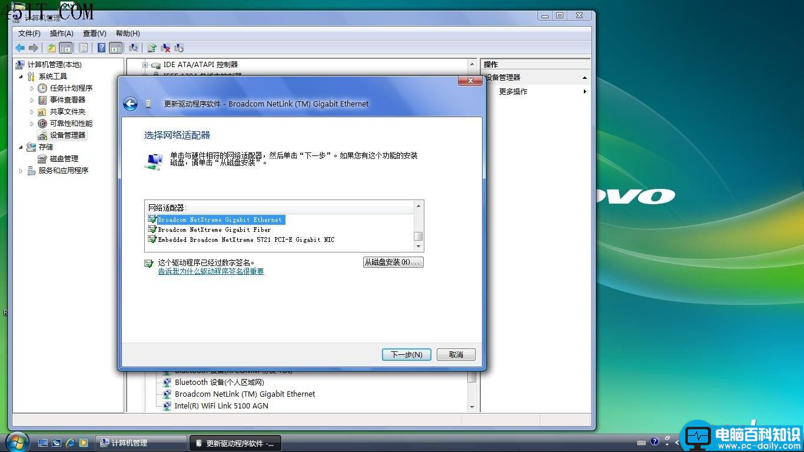The height and width of the screenshot is (452, 804).
Task: Click the 下一步(N) button
Action: [x=407, y=354]
